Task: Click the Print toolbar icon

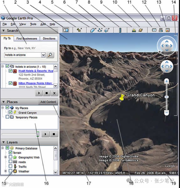Action: 161,30
